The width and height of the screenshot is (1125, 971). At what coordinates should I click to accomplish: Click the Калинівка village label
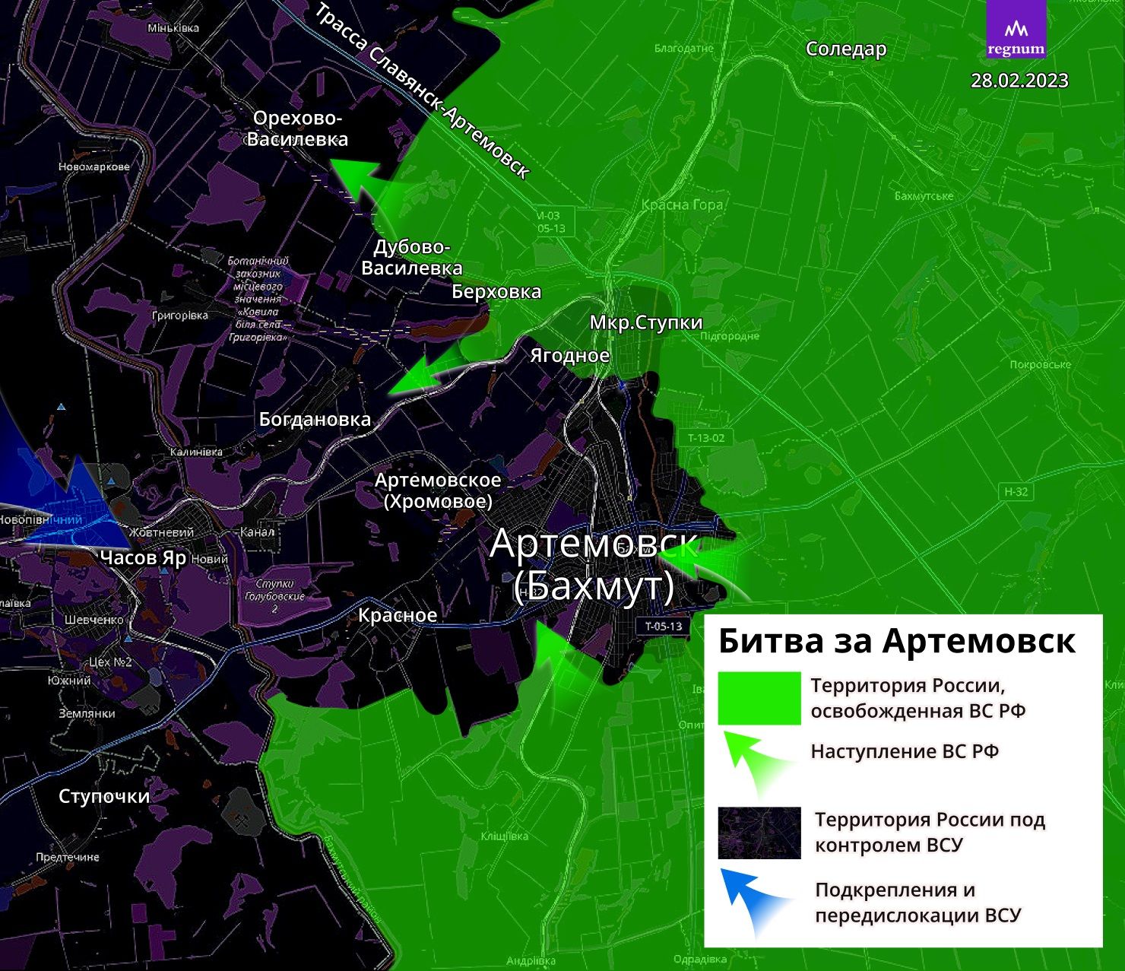[x=196, y=452]
